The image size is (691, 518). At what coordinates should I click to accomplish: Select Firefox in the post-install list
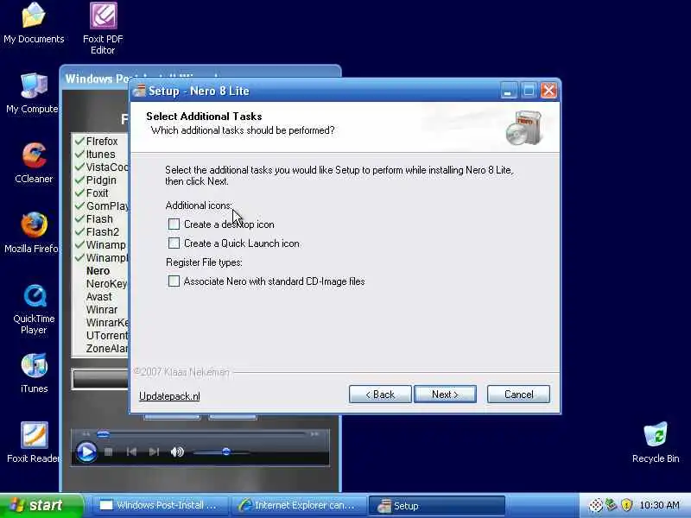102,142
